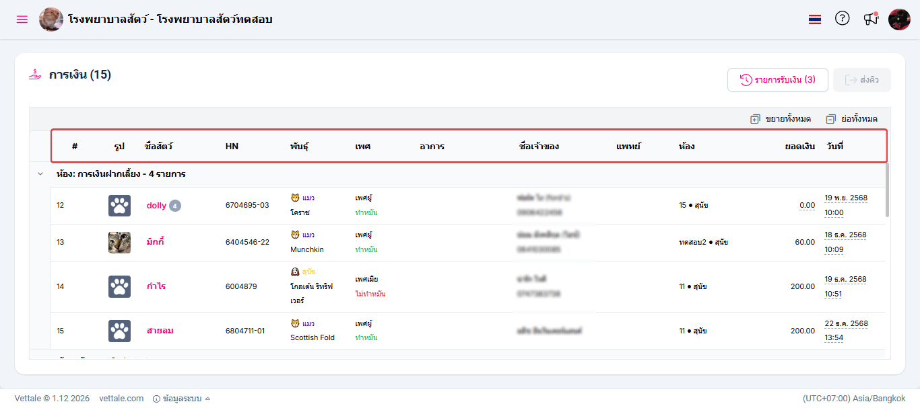Sort by the # column header
920x408 pixels.
click(x=75, y=147)
